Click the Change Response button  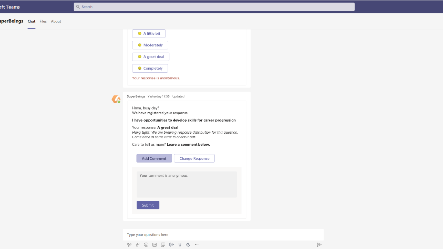(x=194, y=158)
